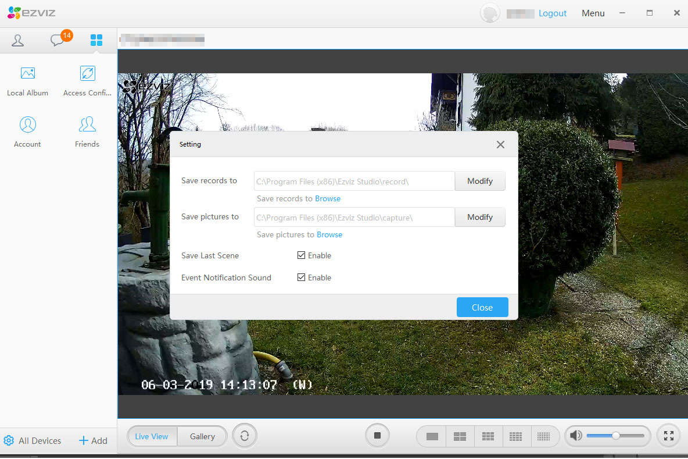Switch to the contacts person tab
The height and width of the screenshot is (459, 688).
coord(18,40)
